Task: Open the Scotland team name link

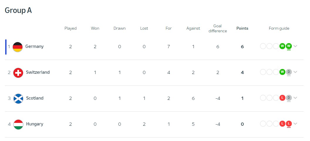Action: (35, 98)
